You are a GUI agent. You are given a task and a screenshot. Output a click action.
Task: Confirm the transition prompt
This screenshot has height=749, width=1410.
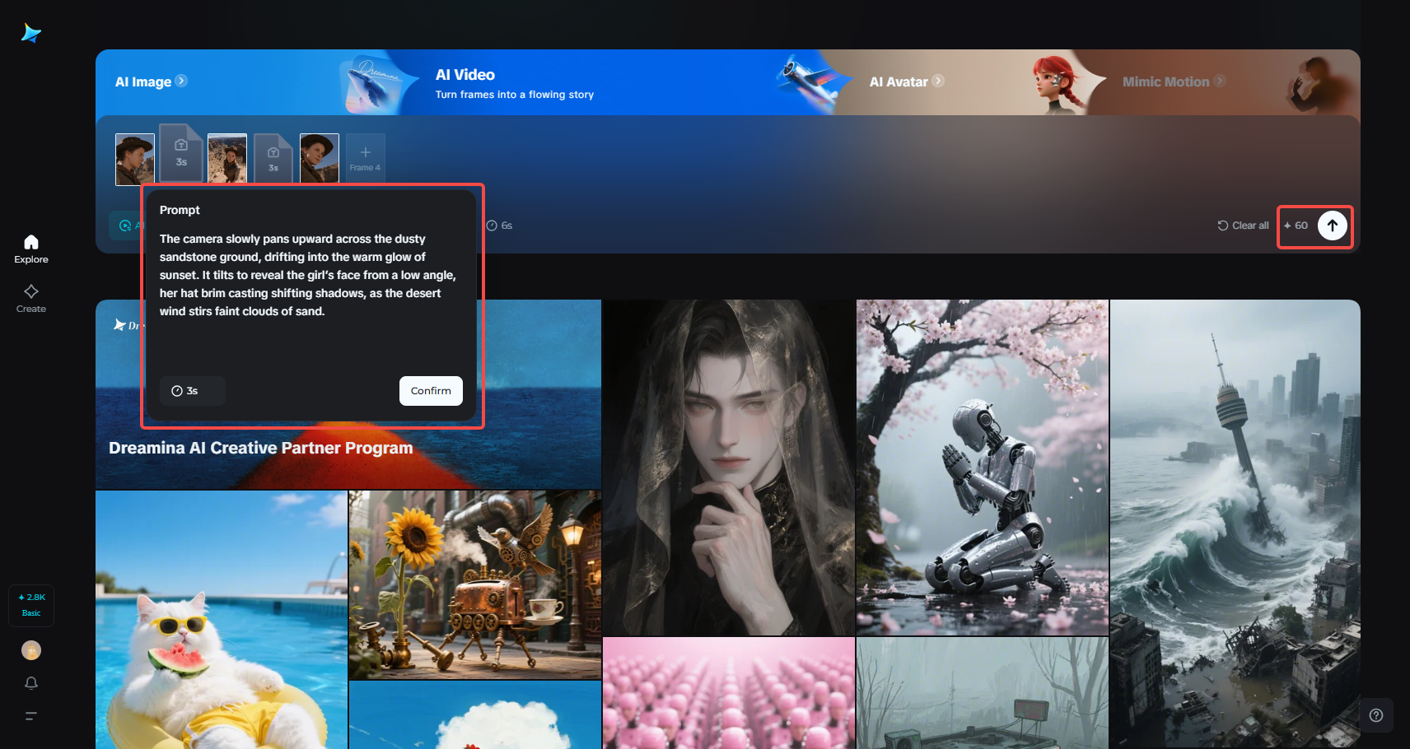point(431,391)
